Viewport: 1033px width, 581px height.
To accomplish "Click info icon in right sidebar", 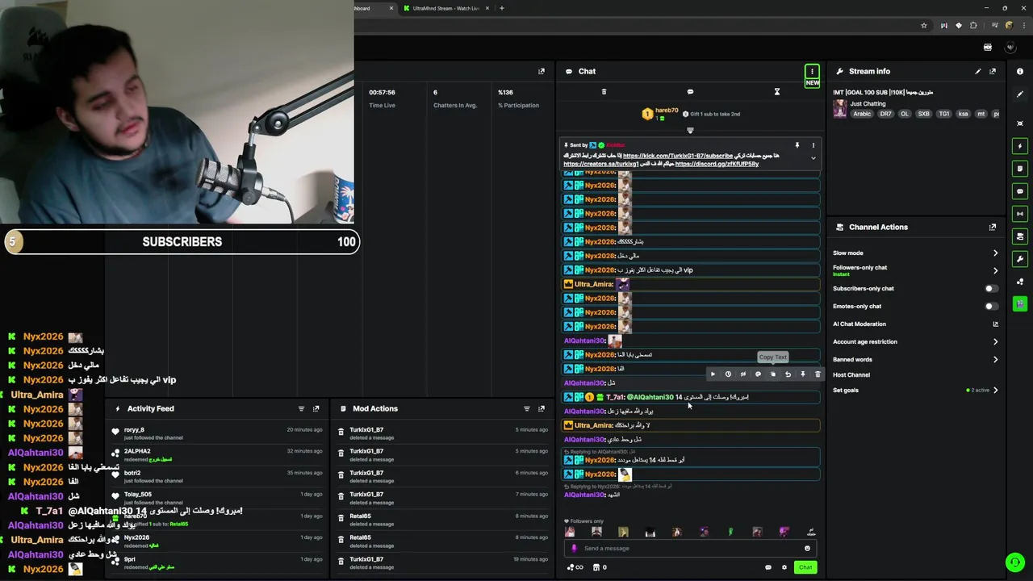I will [x=1020, y=72].
